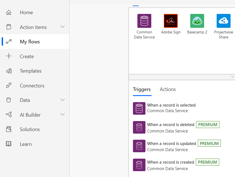The width and height of the screenshot is (235, 177).
Task: Click Common Data Service under record selected
Action: 167,111
